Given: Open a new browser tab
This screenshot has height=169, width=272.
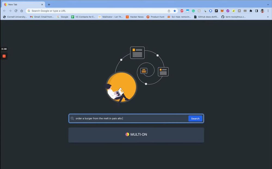Looking at the screenshot, I should click(49, 5).
